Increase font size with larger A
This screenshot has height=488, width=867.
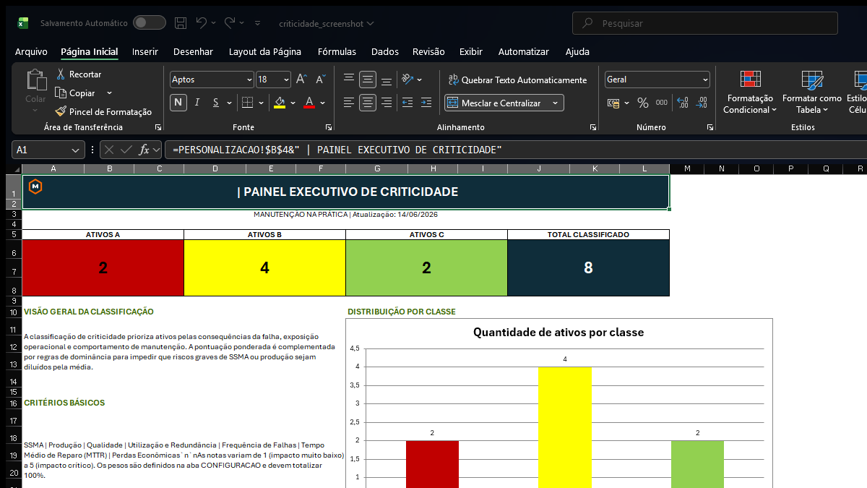click(302, 80)
